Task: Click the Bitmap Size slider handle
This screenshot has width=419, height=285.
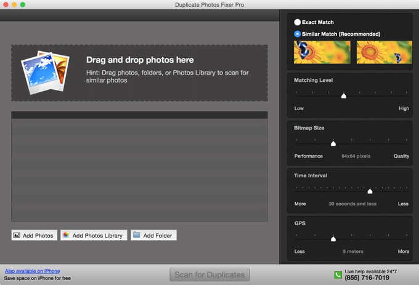Action: (333, 143)
